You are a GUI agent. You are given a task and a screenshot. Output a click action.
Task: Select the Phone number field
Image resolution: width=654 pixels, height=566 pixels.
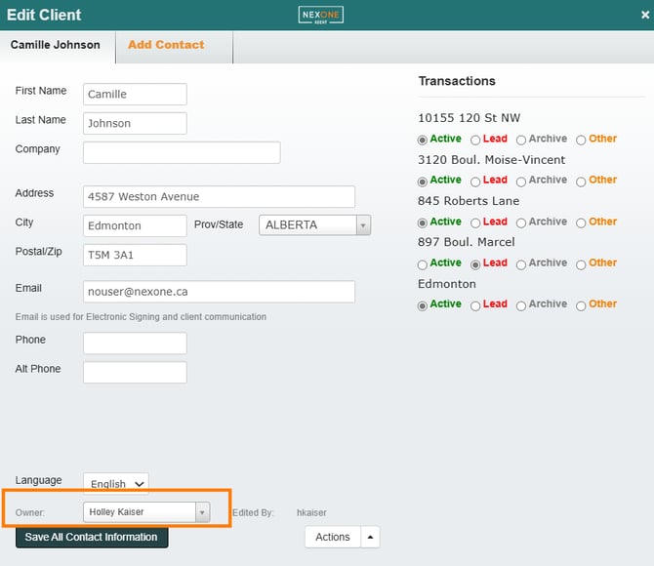click(135, 344)
